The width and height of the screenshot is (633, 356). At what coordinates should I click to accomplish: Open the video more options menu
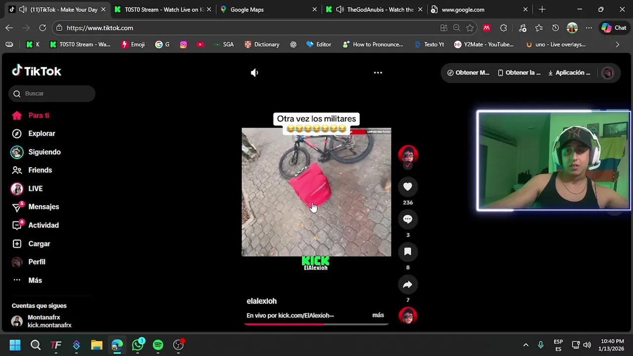[x=378, y=73]
